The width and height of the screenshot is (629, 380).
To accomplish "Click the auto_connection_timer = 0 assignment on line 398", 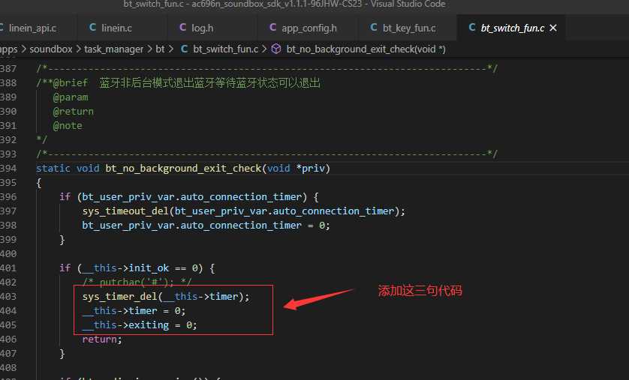I will [206, 226].
